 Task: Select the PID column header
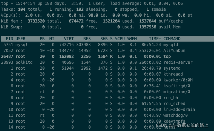[x=9, y=39]
